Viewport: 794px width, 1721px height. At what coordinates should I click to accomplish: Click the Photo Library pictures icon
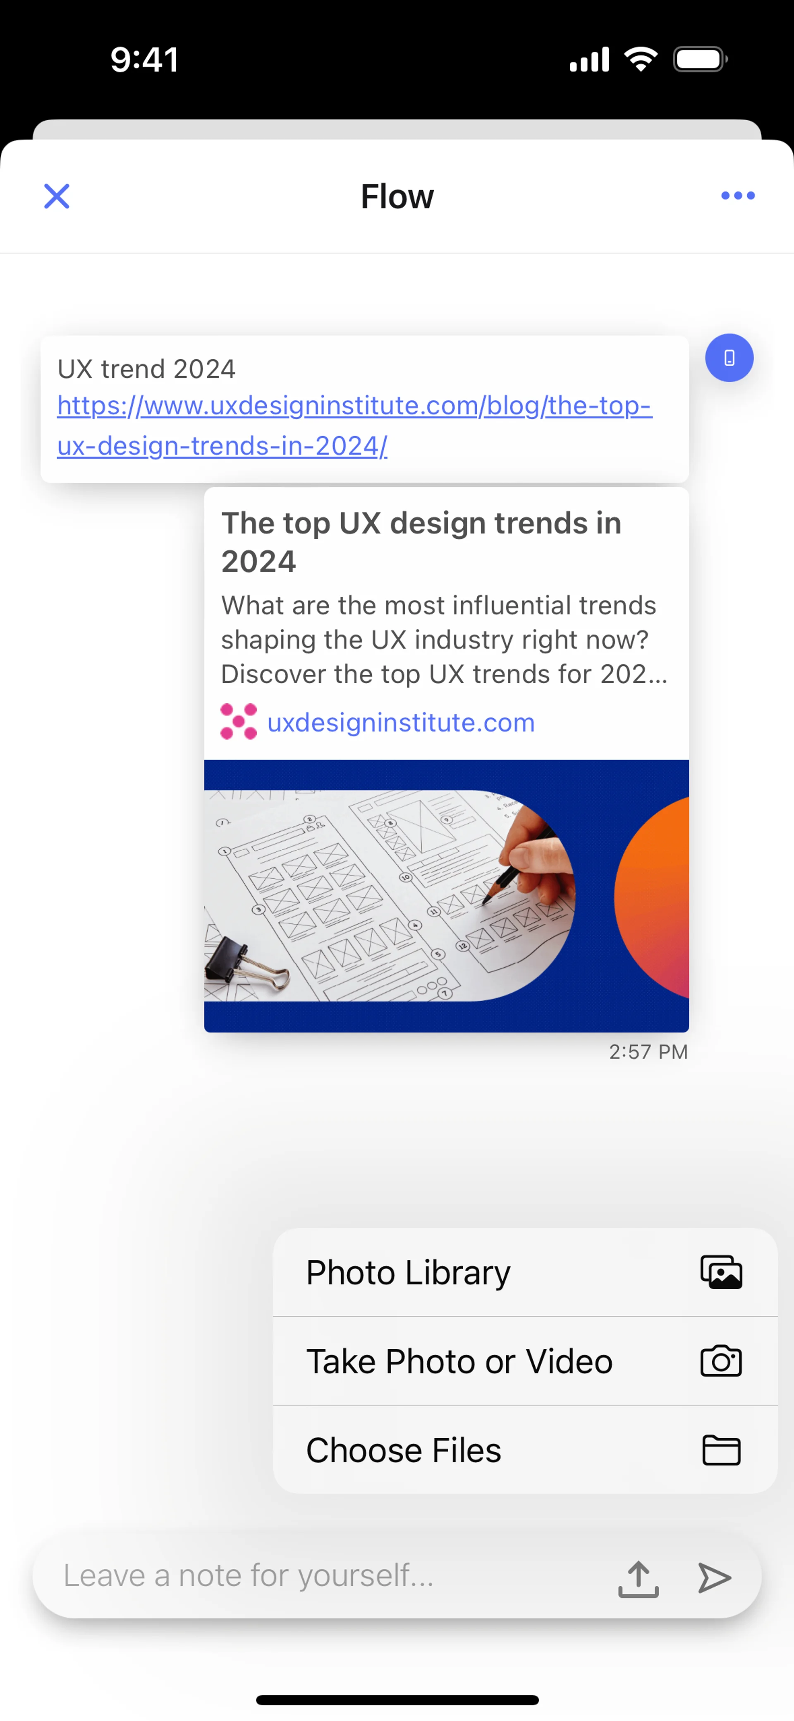pos(721,1272)
